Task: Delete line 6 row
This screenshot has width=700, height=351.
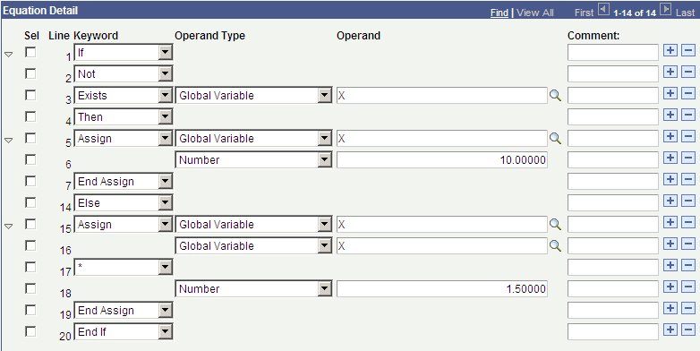Action: pyautogui.click(x=688, y=158)
